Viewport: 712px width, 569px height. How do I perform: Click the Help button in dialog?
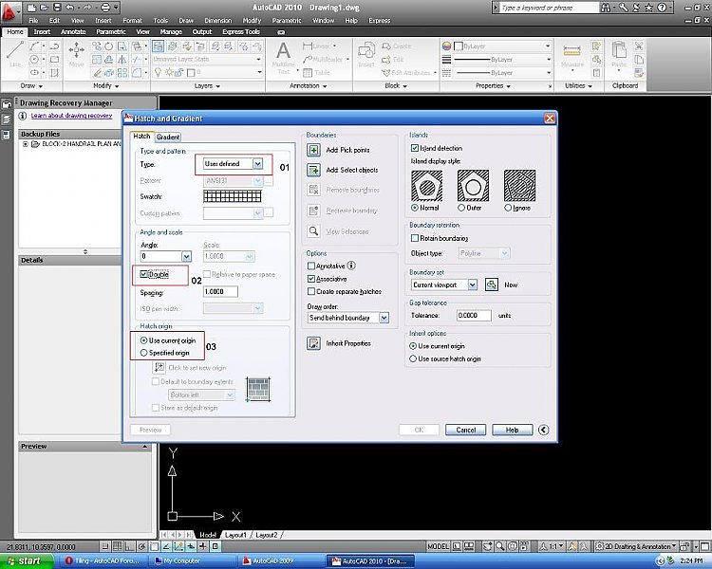pyautogui.click(x=513, y=430)
